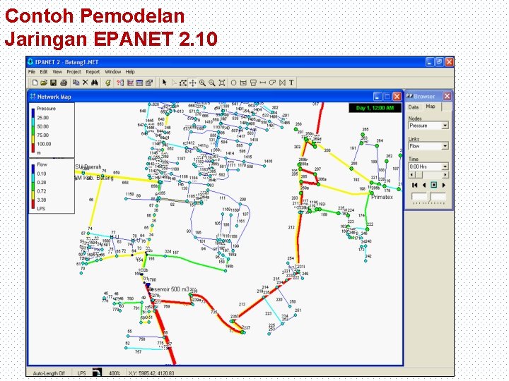Click the run status icon in status bar
This screenshot has height=381, width=509.
click(97, 373)
